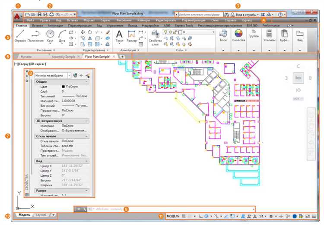This screenshot has height=225, width=324.
Task: Collapse the Стиль печати section
Action: [x=86, y=136]
